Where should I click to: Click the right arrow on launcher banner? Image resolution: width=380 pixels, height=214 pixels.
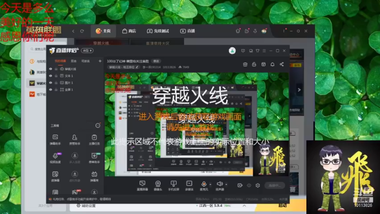299,90
